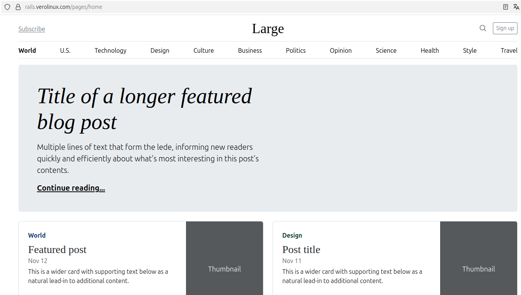The width and height of the screenshot is (521, 295).
Task: Open the Culture category link
Action: coord(203,50)
